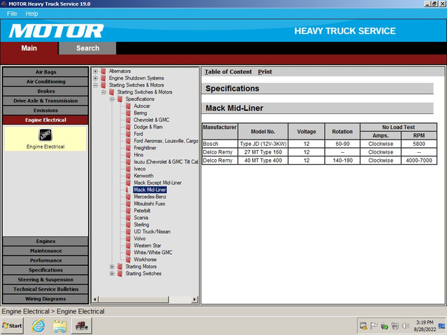Click the 40 MT Type 400 cell
The width and height of the screenshot is (447, 335).
263,161
